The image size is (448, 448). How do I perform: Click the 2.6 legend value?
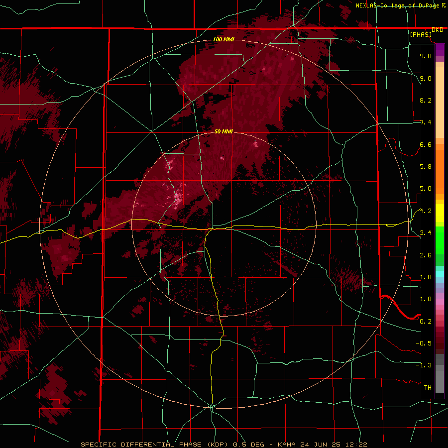tap(426, 255)
